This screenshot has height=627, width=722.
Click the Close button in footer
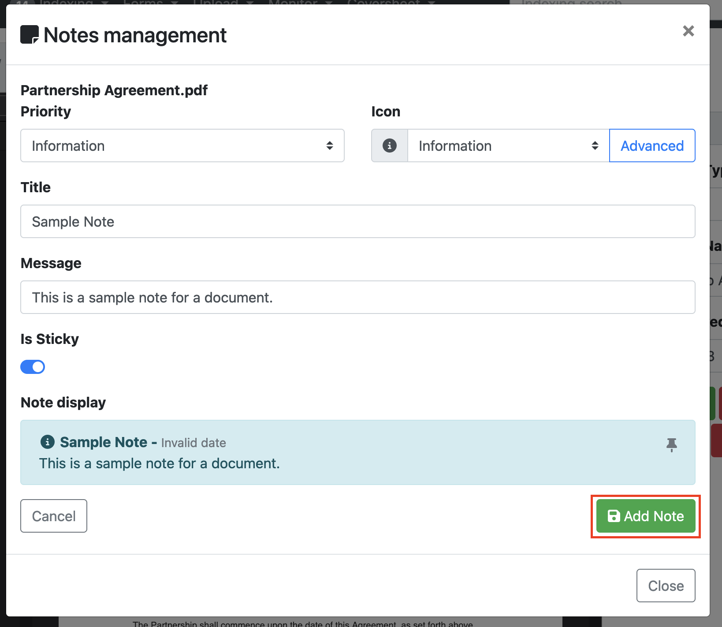point(665,586)
